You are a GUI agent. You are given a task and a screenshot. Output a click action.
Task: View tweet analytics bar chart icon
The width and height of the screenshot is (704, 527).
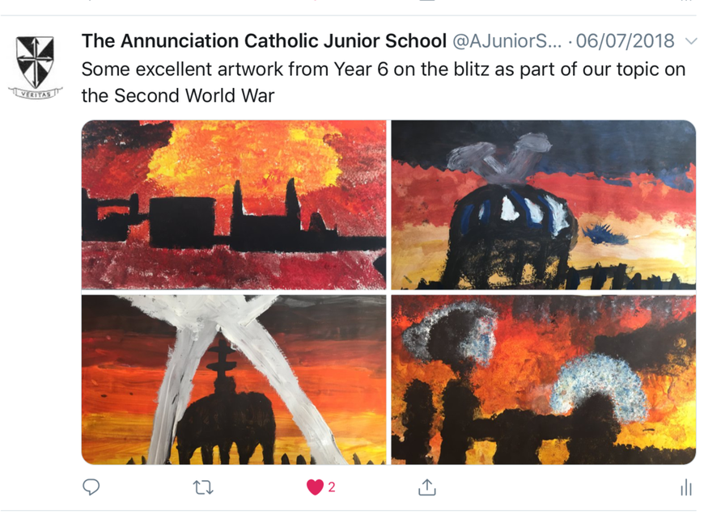[686, 487]
